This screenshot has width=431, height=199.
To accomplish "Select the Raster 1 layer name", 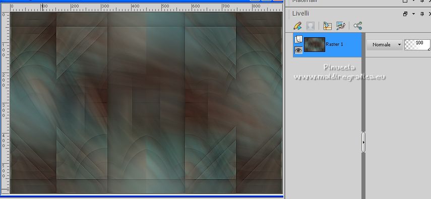I will (x=334, y=44).
